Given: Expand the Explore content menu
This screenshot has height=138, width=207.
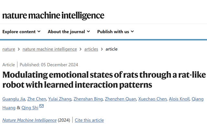Looking at the screenshot, I should tap(21, 32).
